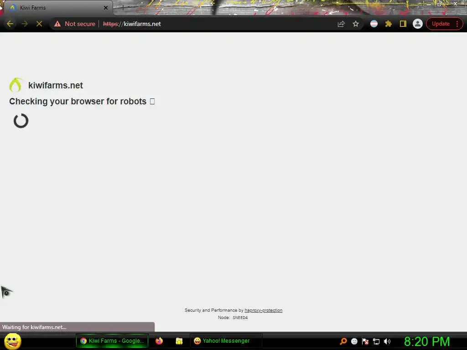Open the Not secure site warning
Screen dimensions: 467x350
click(74, 24)
